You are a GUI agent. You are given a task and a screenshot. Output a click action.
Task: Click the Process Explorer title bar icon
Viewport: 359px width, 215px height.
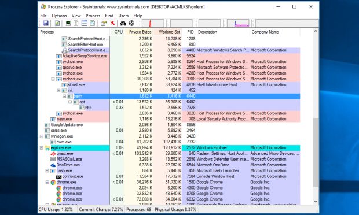pyautogui.click(x=43, y=6)
